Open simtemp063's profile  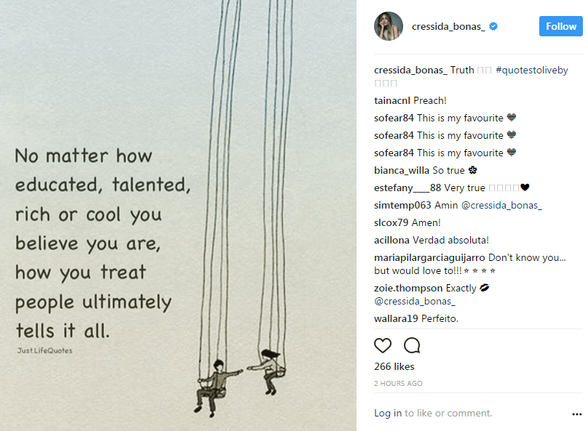tap(402, 205)
